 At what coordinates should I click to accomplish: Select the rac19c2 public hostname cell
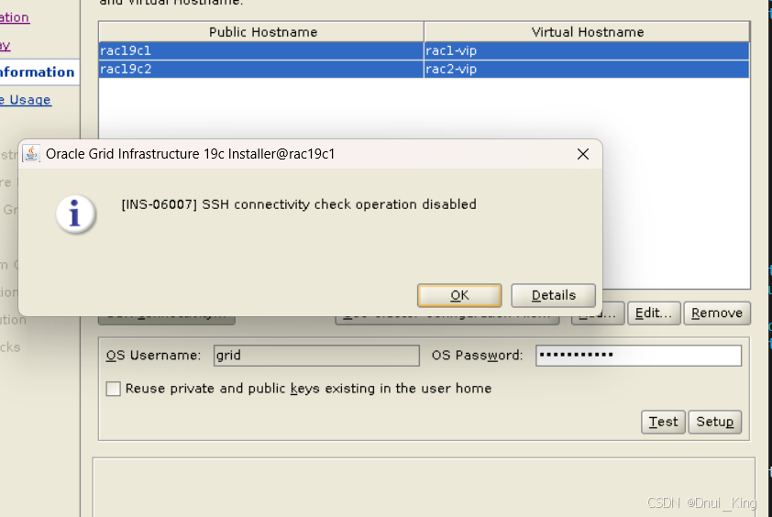point(261,69)
